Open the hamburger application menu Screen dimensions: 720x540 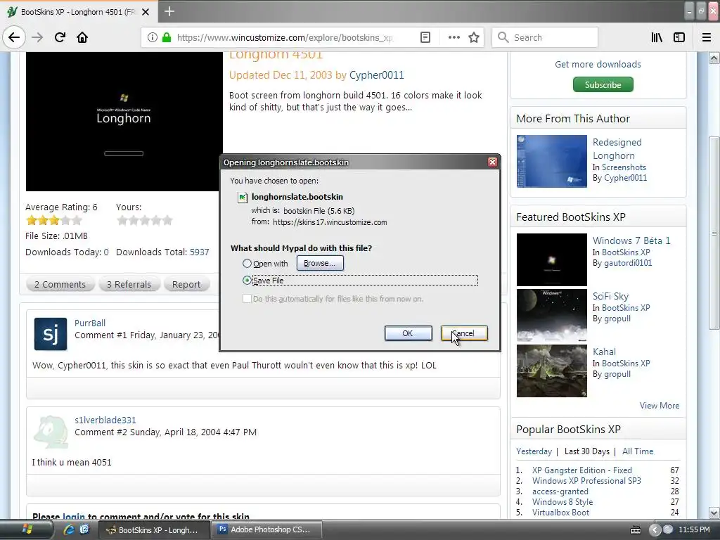point(707,37)
